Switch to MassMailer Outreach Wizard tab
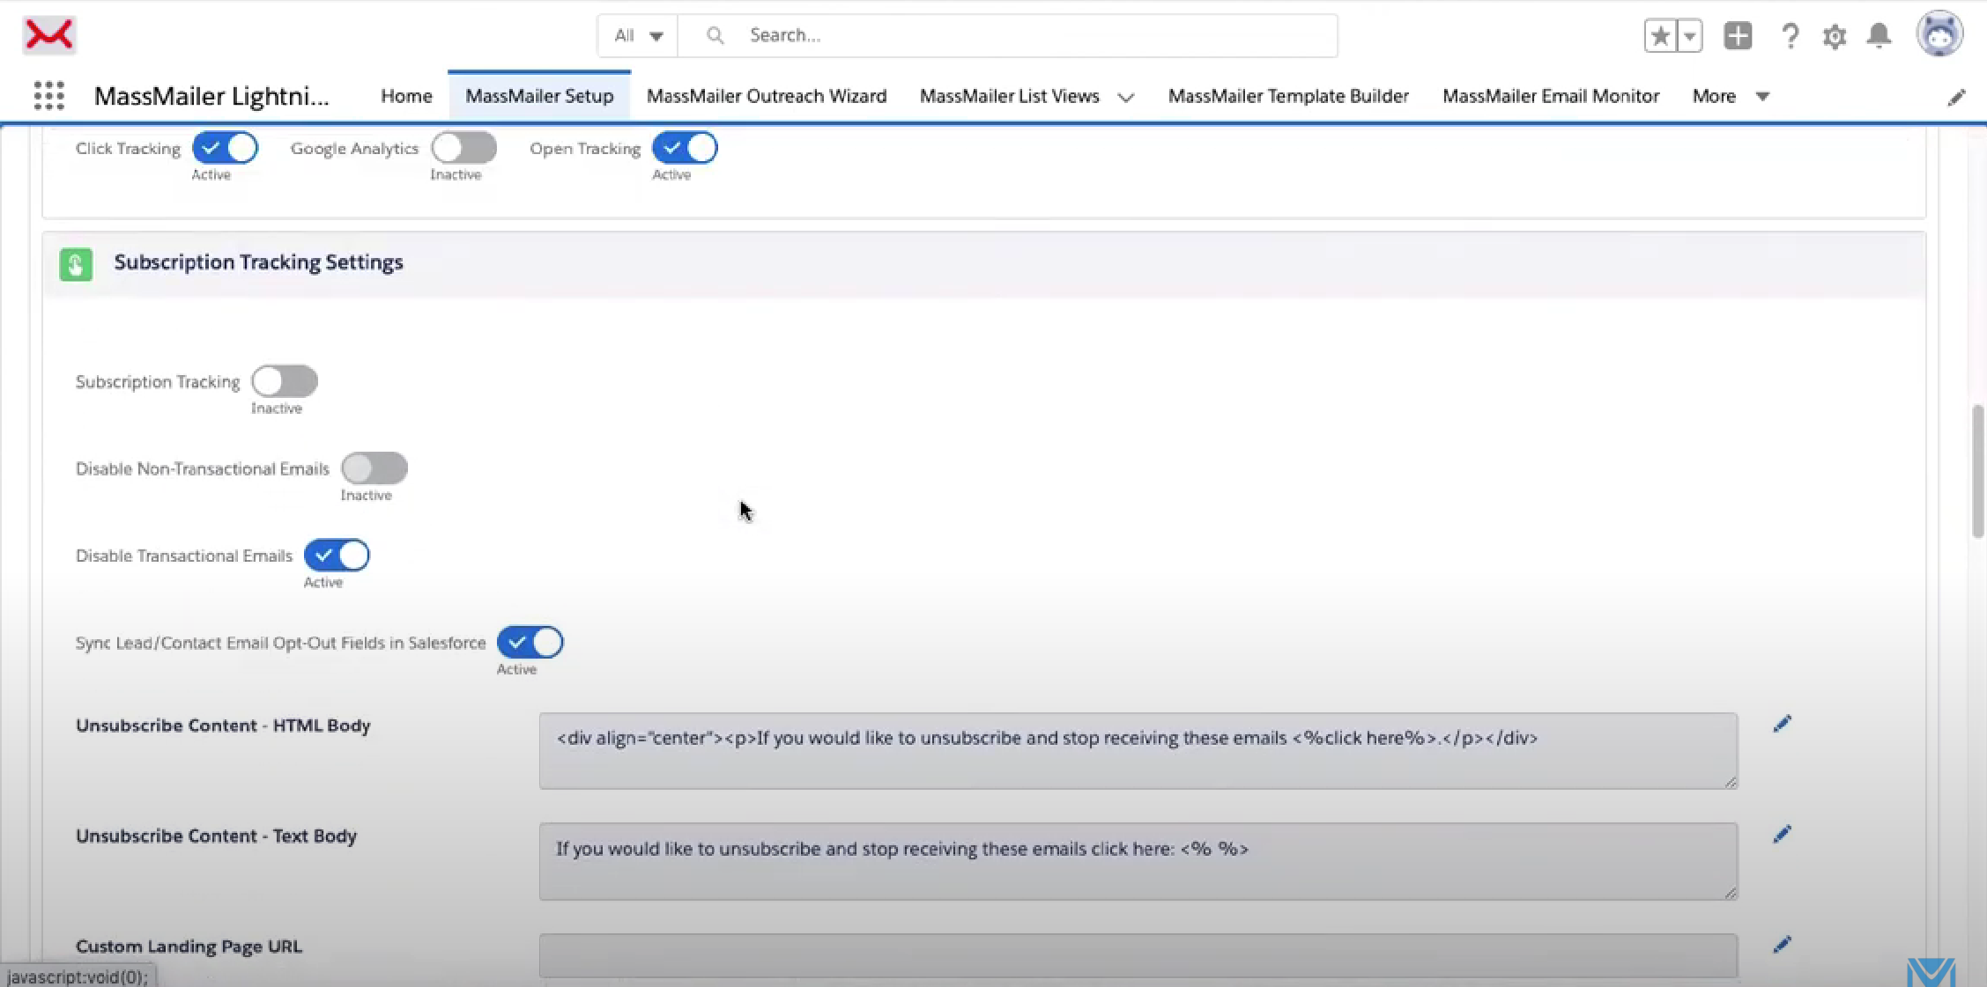Screen dimensions: 1987x987 point(767,96)
